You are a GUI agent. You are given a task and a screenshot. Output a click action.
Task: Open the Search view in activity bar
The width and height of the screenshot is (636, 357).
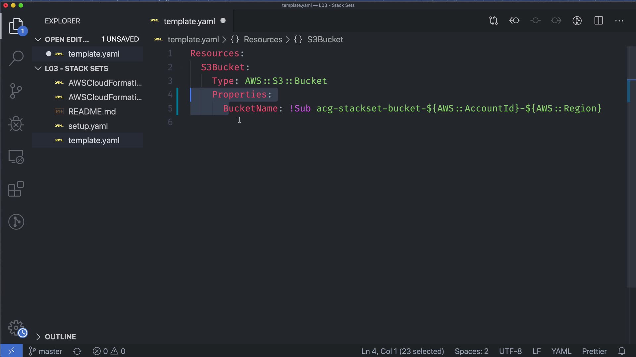tap(16, 58)
